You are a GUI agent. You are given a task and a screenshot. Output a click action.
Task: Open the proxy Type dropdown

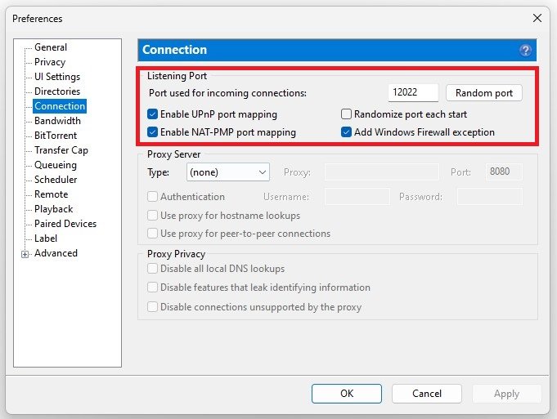pos(228,172)
